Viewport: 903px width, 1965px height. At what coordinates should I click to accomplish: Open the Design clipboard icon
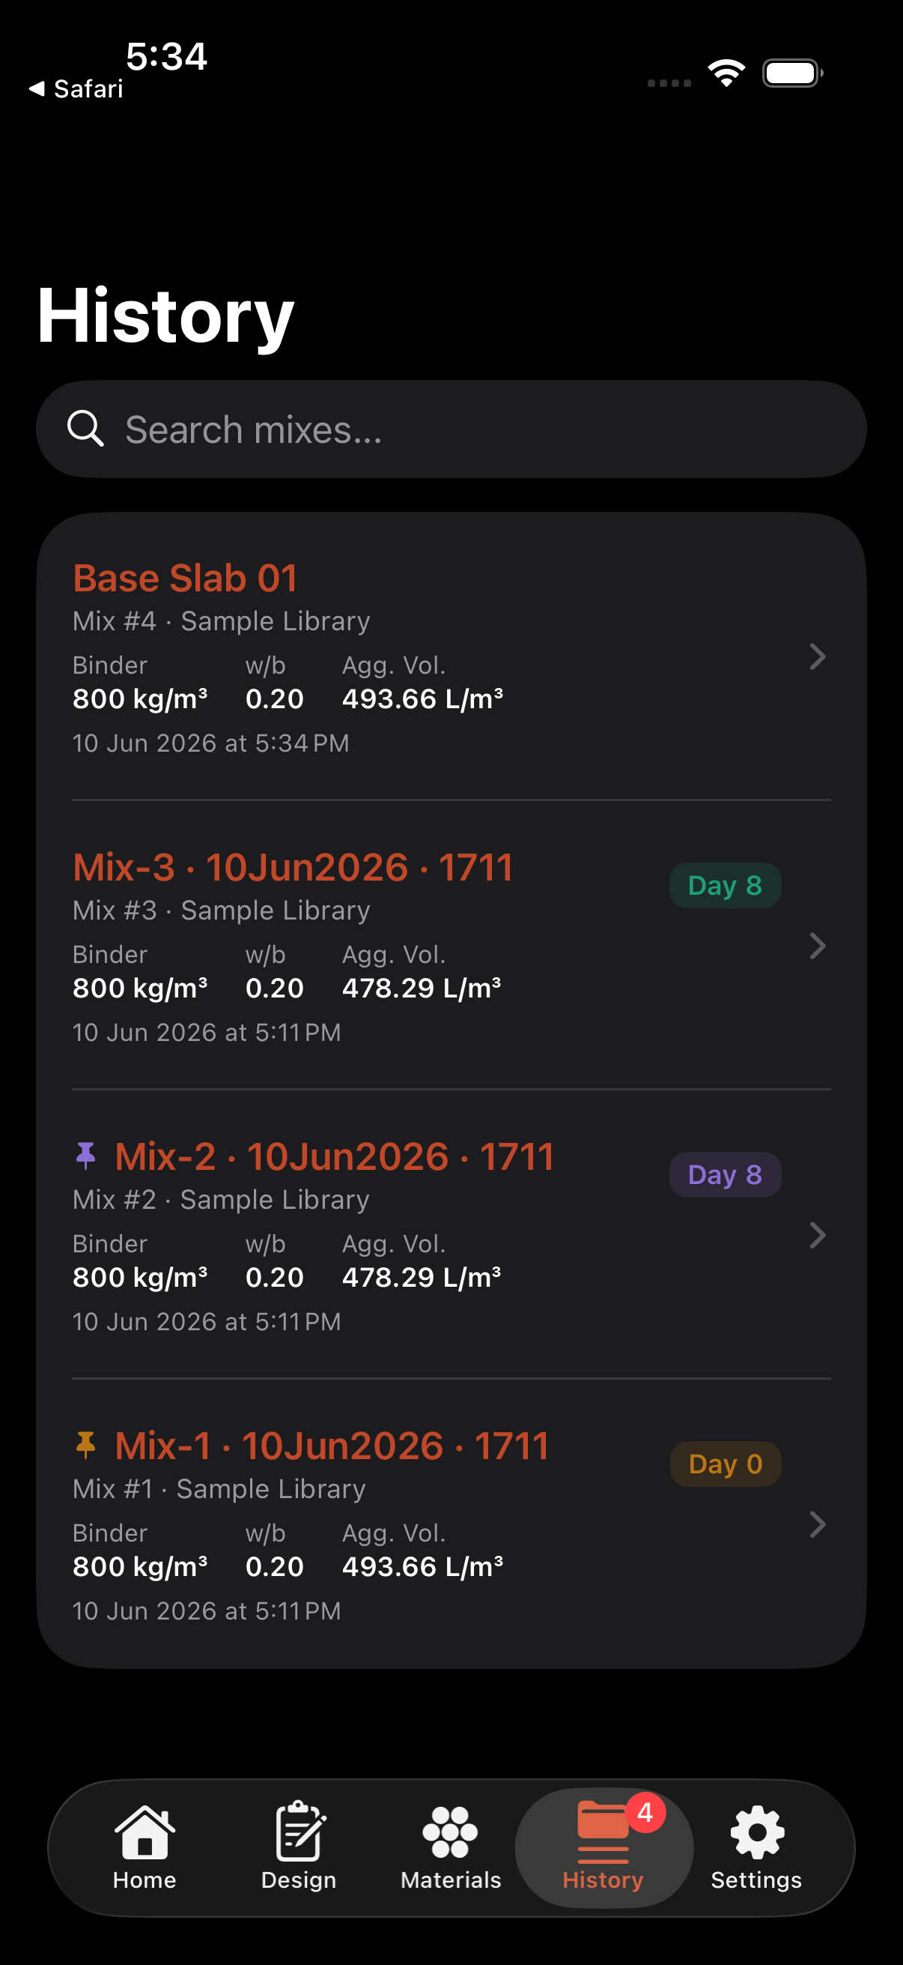tap(299, 1832)
